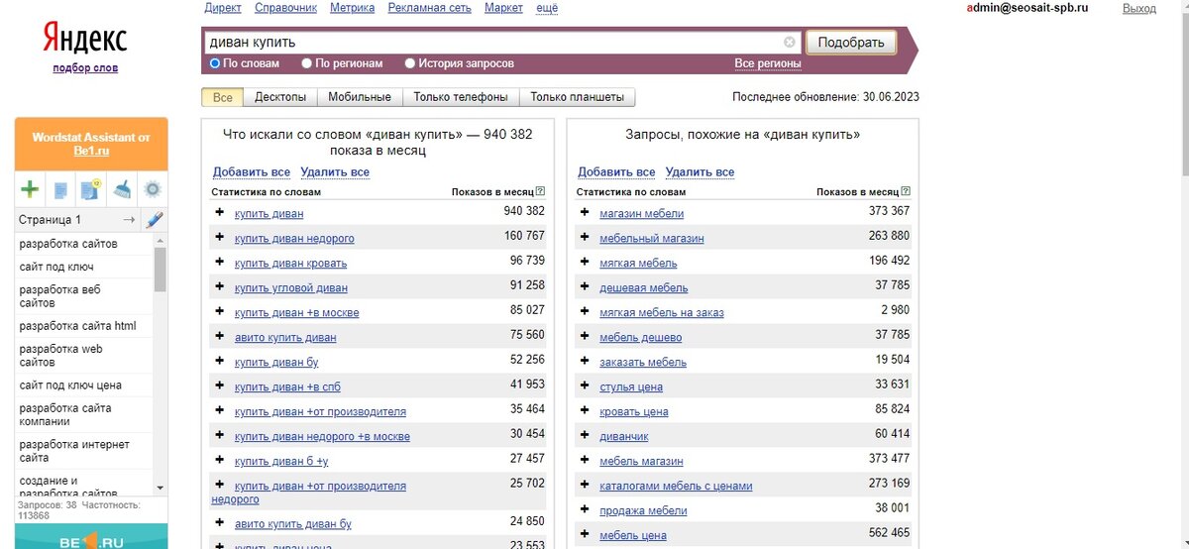Click the Все регионы link
The width and height of the screenshot is (1189, 549).
768,63
